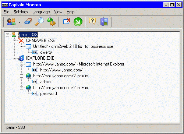Collapse the CHM2WEB.EXE node

(14, 40)
